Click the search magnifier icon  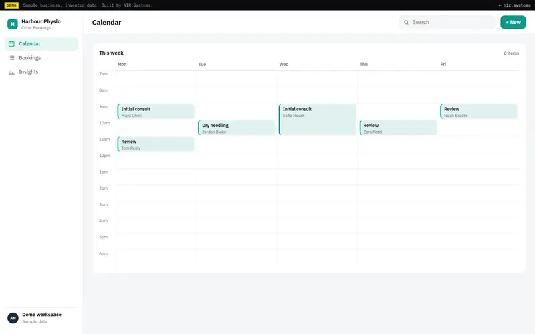(x=406, y=23)
